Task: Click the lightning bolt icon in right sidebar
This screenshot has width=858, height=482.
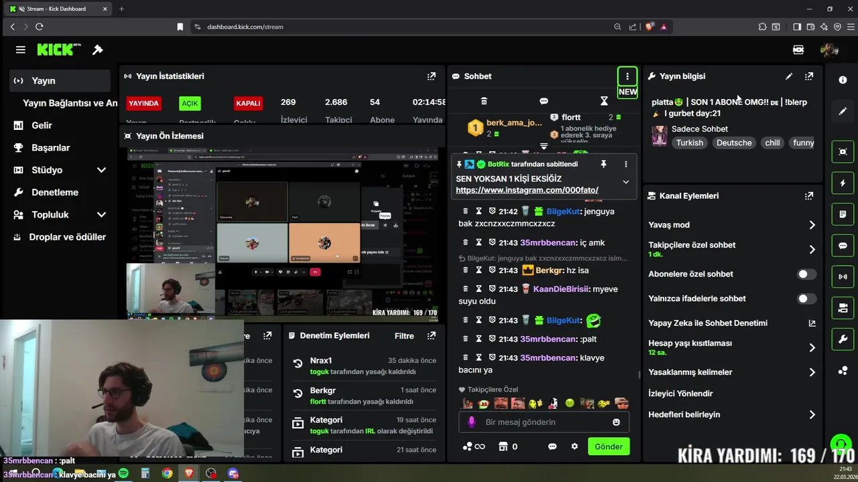Action: (843, 183)
